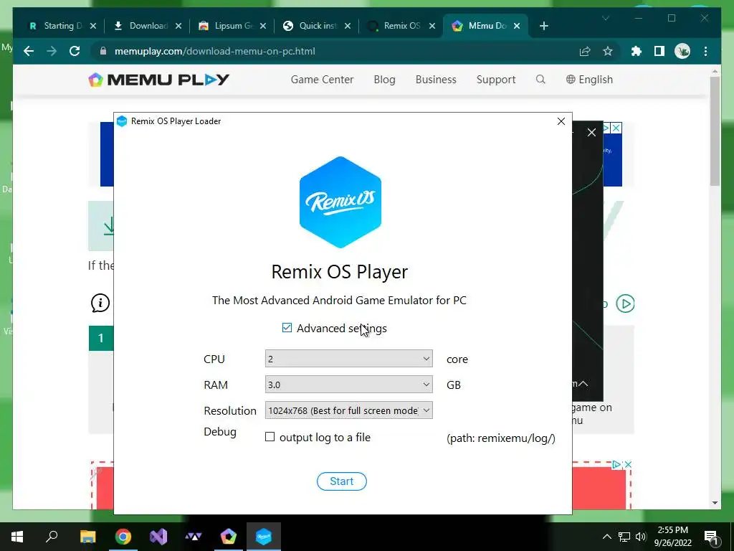Click the Start button in Remix OS Player
This screenshot has height=551, width=734.
point(342,481)
